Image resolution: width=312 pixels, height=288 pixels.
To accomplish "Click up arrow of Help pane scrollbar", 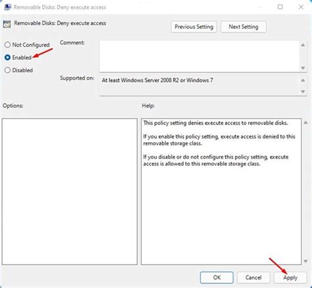I will click(305, 122).
